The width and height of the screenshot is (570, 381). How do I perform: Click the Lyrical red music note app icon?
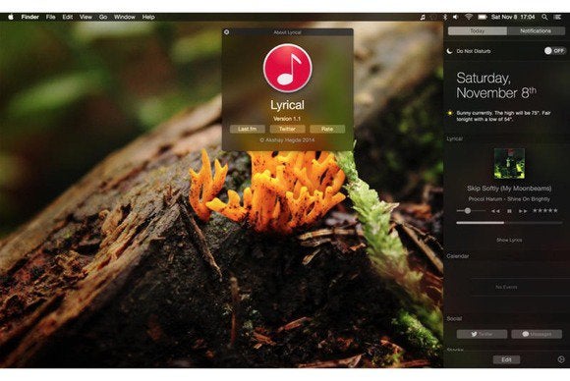287,69
